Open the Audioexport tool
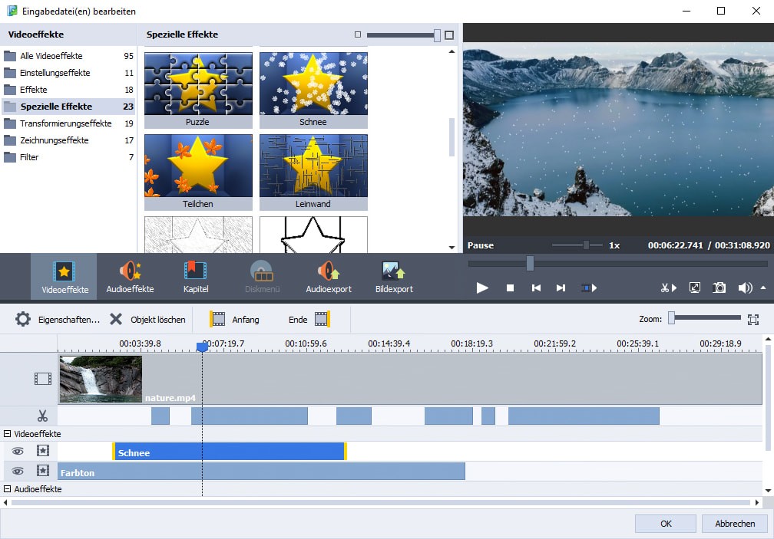This screenshot has height=539, width=774. click(x=329, y=277)
